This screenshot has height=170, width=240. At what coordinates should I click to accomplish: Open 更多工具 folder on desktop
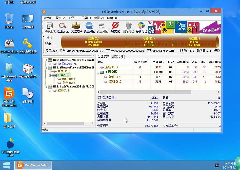[x=9, y=120]
